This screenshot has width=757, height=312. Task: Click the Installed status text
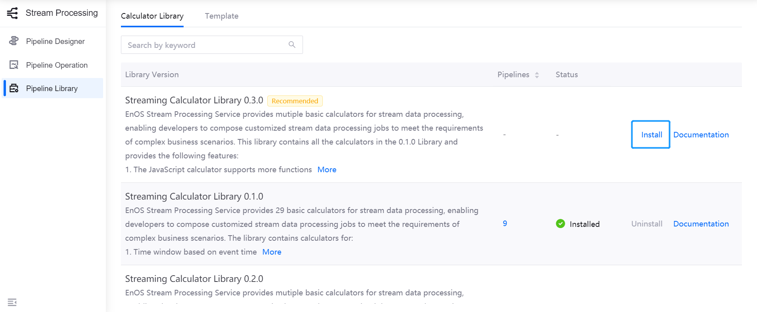tap(585, 224)
